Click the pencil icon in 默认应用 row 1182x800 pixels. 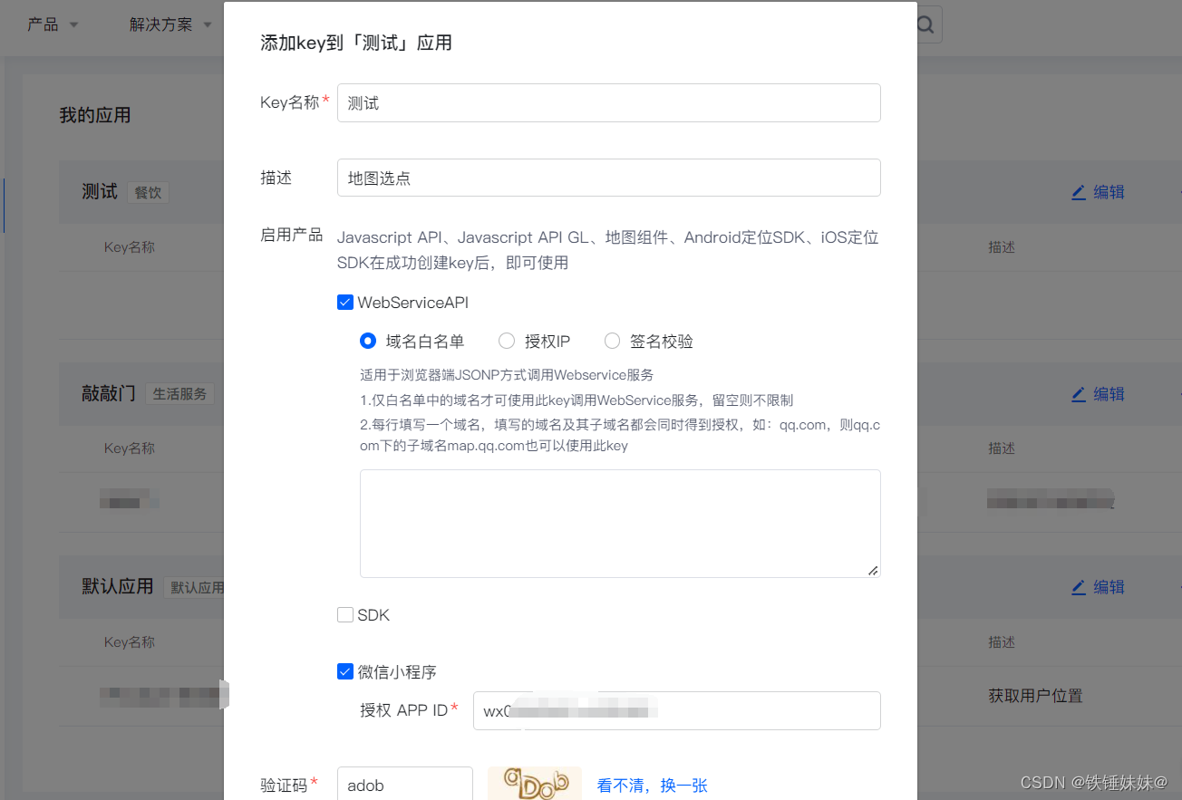[x=1078, y=587]
